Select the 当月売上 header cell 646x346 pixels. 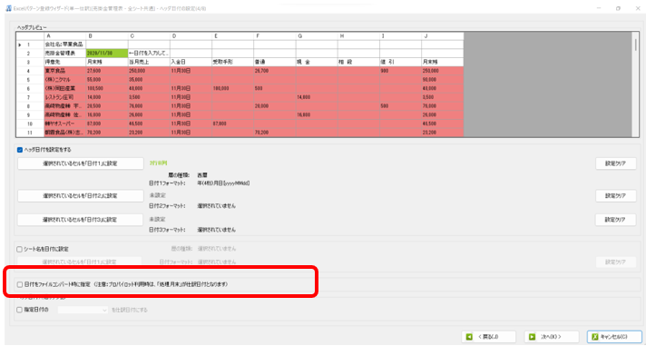pos(149,62)
